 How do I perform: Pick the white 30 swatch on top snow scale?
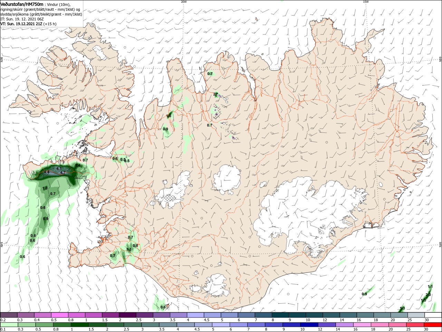(x=433, y=315)
